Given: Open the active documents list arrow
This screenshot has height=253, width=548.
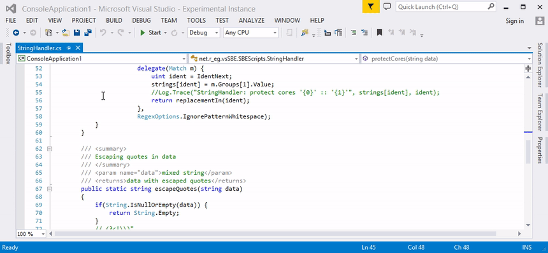Looking at the screenshot, I should click(x=529, y=48).
